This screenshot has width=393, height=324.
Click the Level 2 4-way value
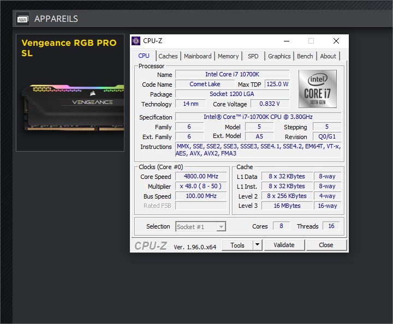327,196
